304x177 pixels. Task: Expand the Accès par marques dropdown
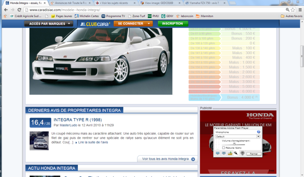tap(49, 24)
